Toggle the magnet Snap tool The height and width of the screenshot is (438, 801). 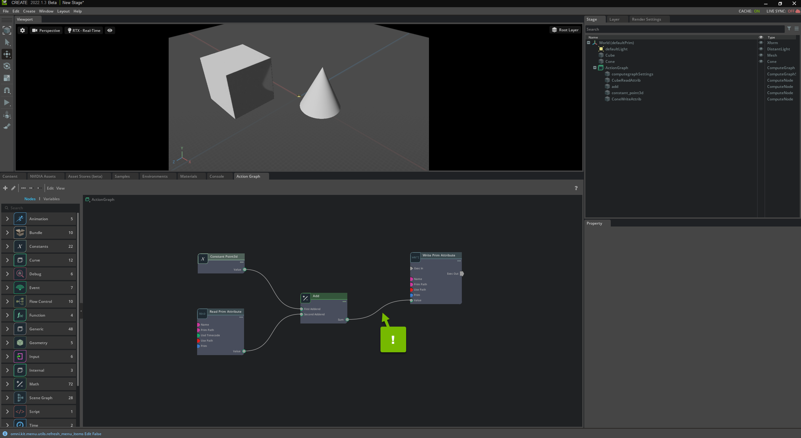(7, 90)
